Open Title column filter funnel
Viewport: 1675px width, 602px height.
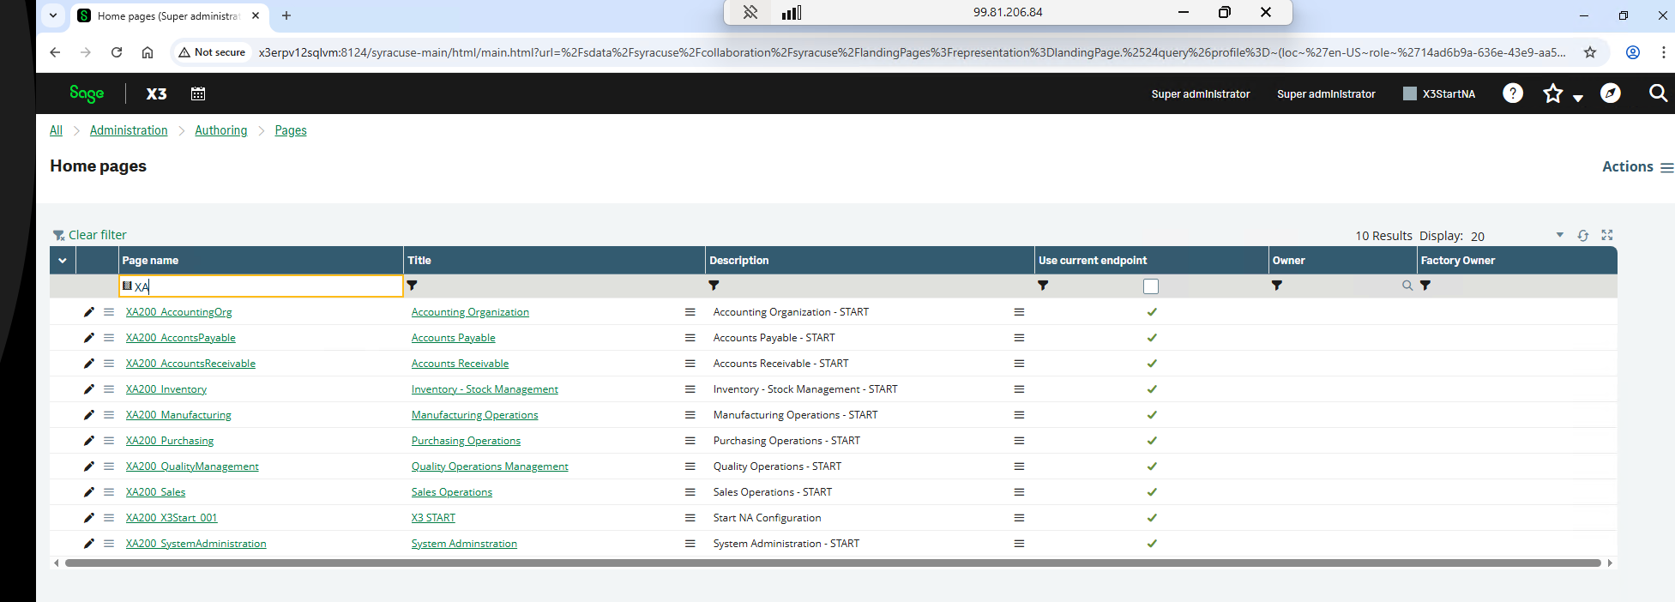click(x=412, y=286)
